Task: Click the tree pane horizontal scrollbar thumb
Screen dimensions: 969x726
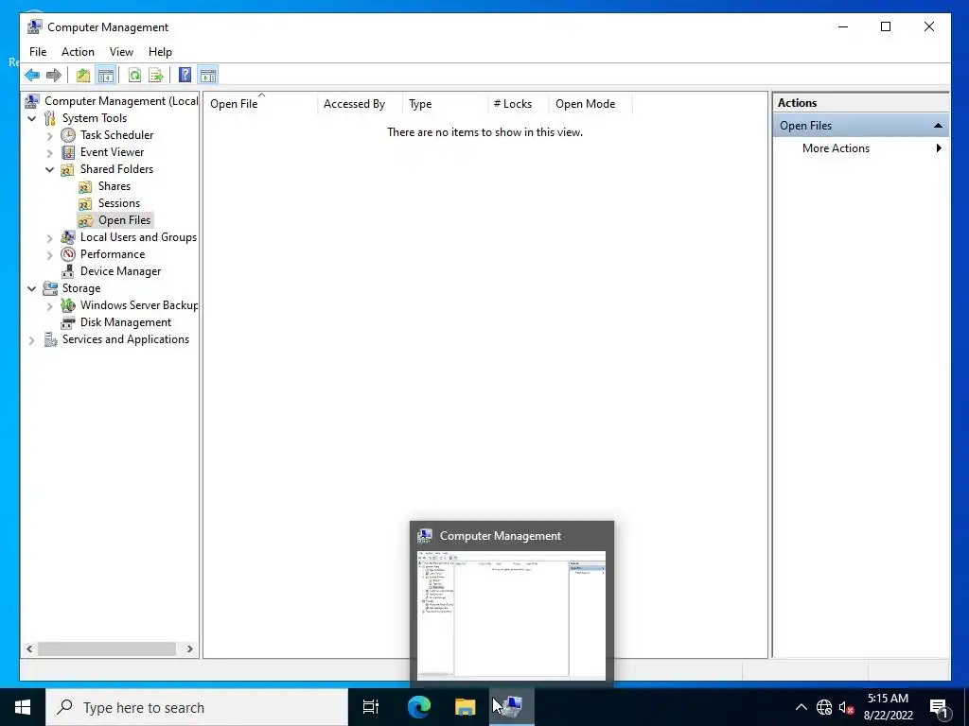Action: [106, 648]
